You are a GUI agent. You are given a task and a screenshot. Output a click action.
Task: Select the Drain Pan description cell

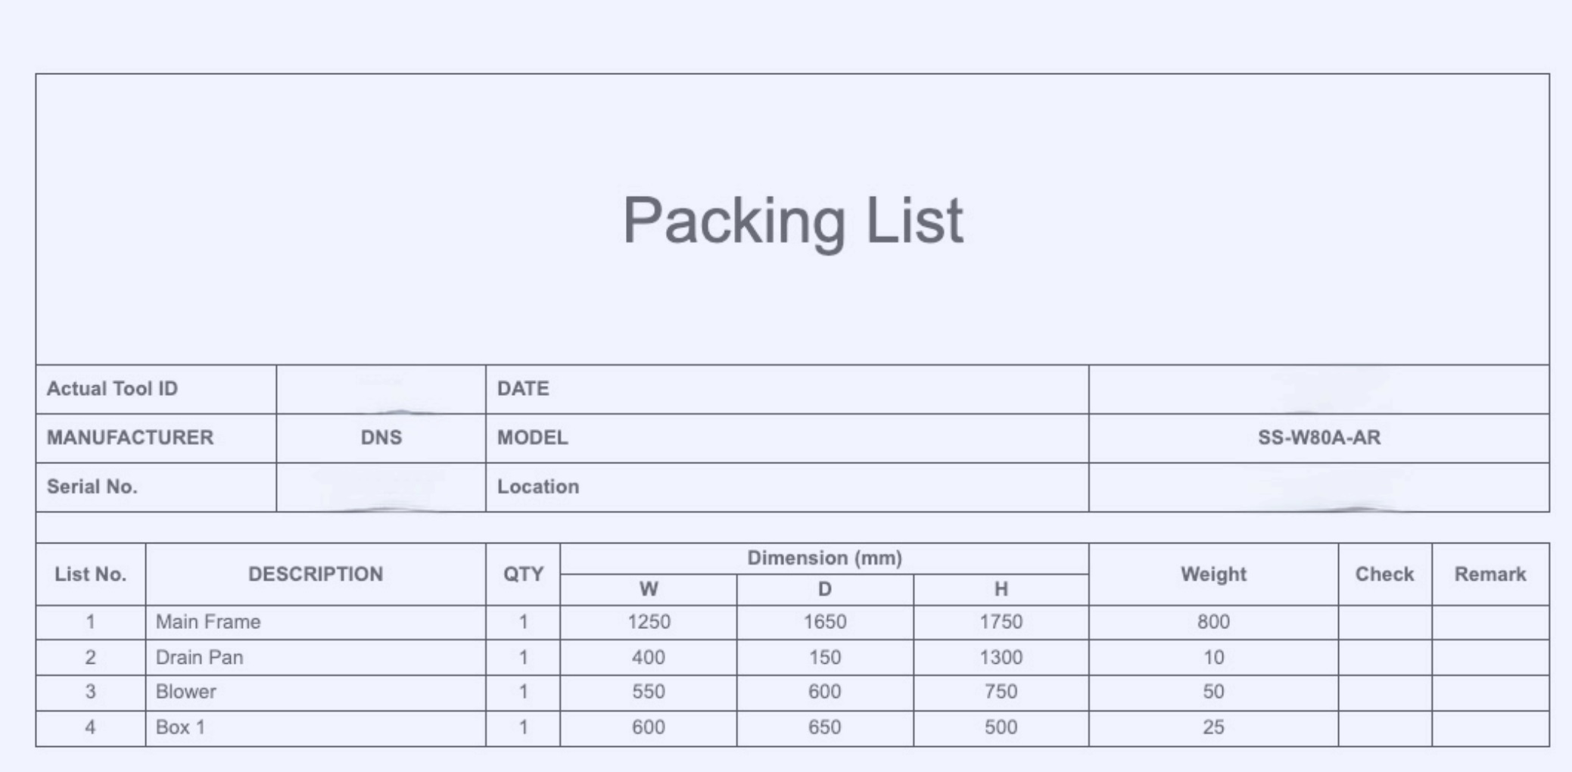tap(200, 657)
